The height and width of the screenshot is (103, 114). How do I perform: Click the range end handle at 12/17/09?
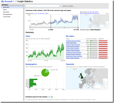pyautogui.click(x=78, y=28)
